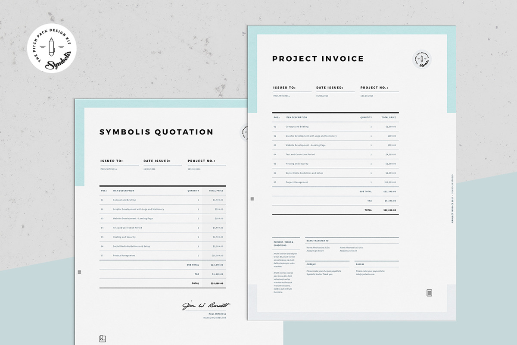This screenshot has width=517, height=345.
Task: Click the $28,698.00 total on the quotation
Action: click(x=217, y=283)
